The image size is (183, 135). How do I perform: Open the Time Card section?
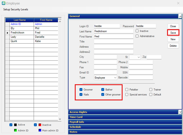coord(125,117)
